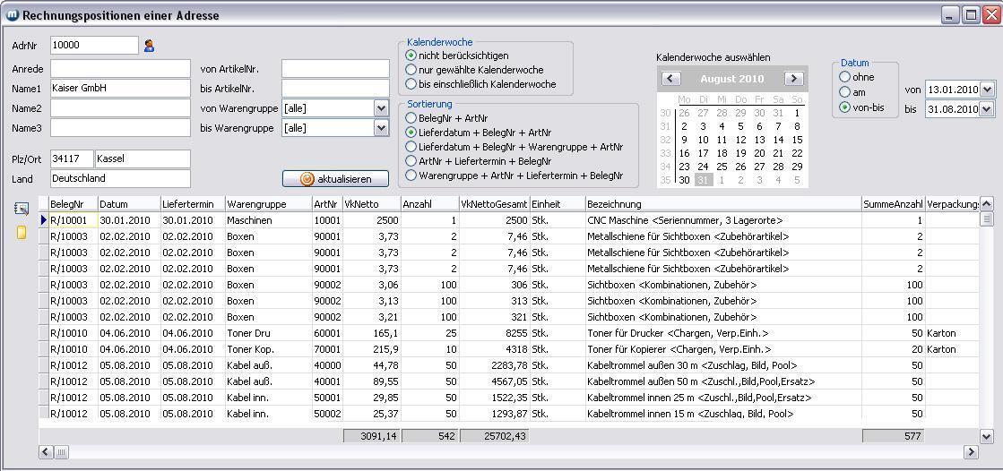The image size is (1003, 471).
Task: Open 'von Warengruppe' dropdown
Action: 381,108
